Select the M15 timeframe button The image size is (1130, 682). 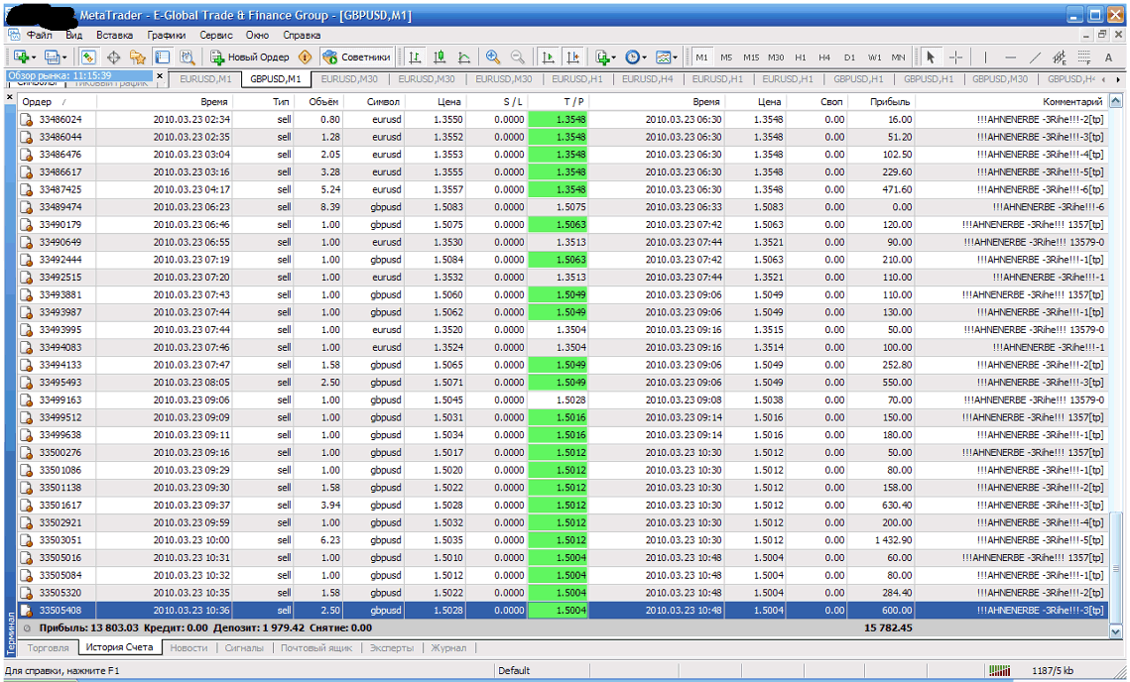tap(751, 57)
